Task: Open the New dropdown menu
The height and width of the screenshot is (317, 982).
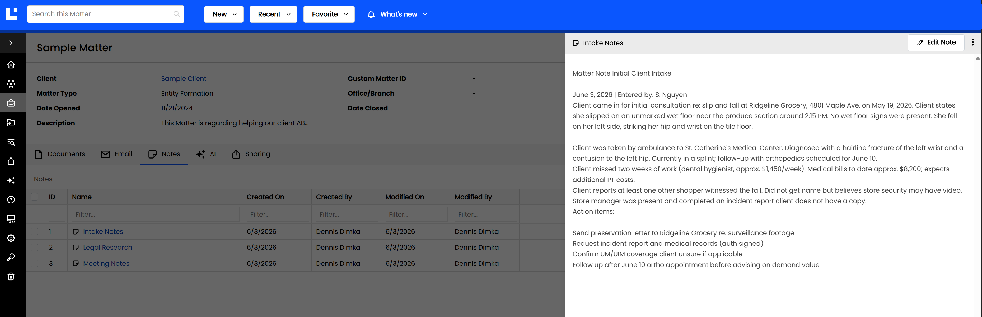Action: (x=224, y=14)
